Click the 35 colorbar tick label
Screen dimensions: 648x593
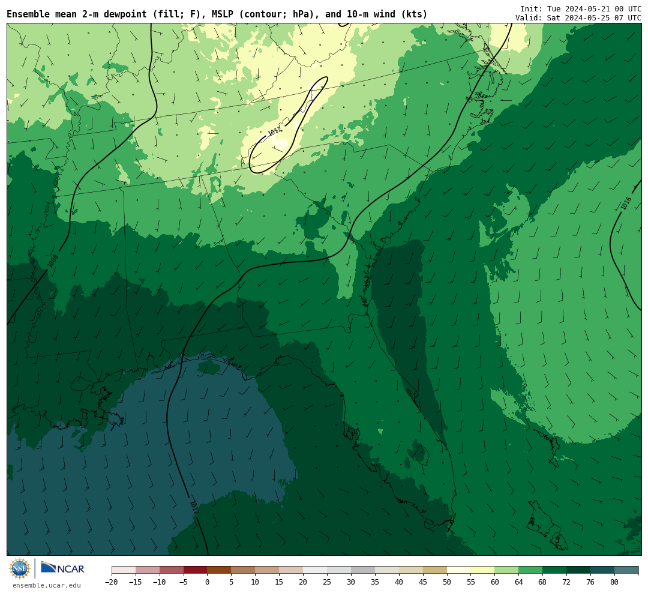(375, 582)
